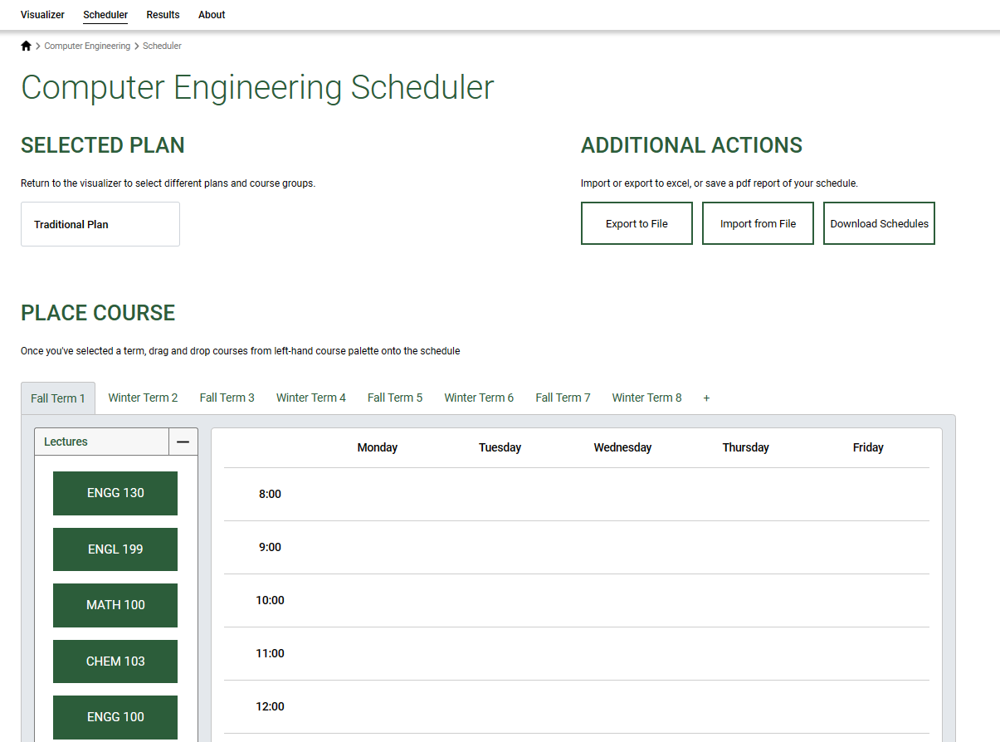Open the About page

(211, 14)
